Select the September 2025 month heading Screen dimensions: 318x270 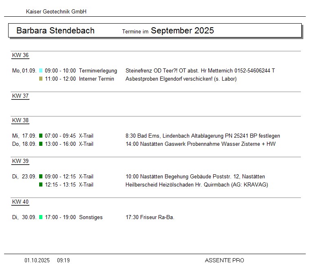182,31
